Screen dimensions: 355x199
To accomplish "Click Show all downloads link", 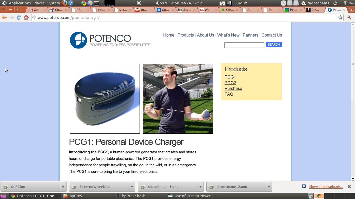I will (x=326, y=187).
